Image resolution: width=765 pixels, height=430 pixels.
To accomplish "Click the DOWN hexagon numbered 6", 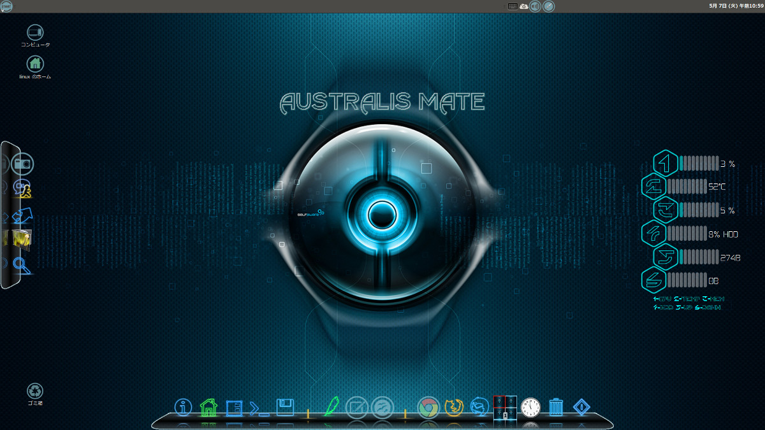I will point(654,280).
